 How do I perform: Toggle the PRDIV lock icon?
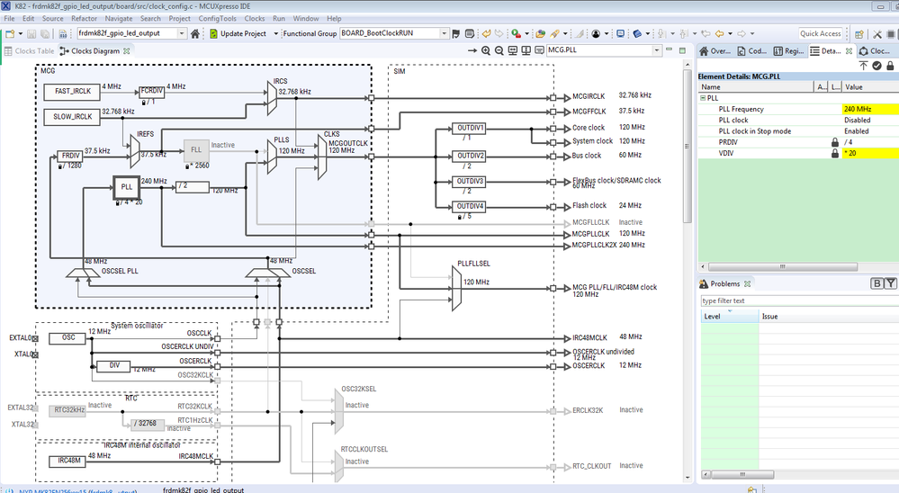click(835, 142)
